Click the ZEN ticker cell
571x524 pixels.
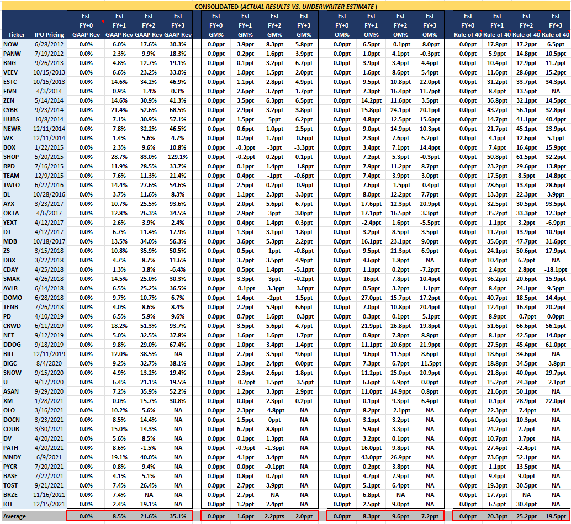[x=17, y=100]
